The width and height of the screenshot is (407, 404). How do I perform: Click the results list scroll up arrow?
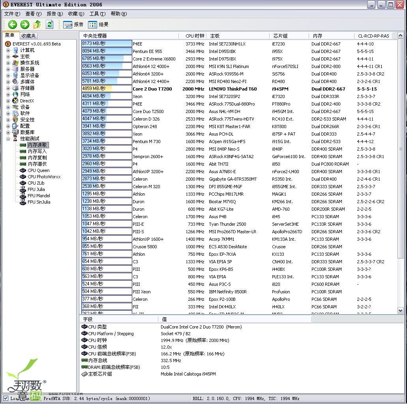pos(401,35)
